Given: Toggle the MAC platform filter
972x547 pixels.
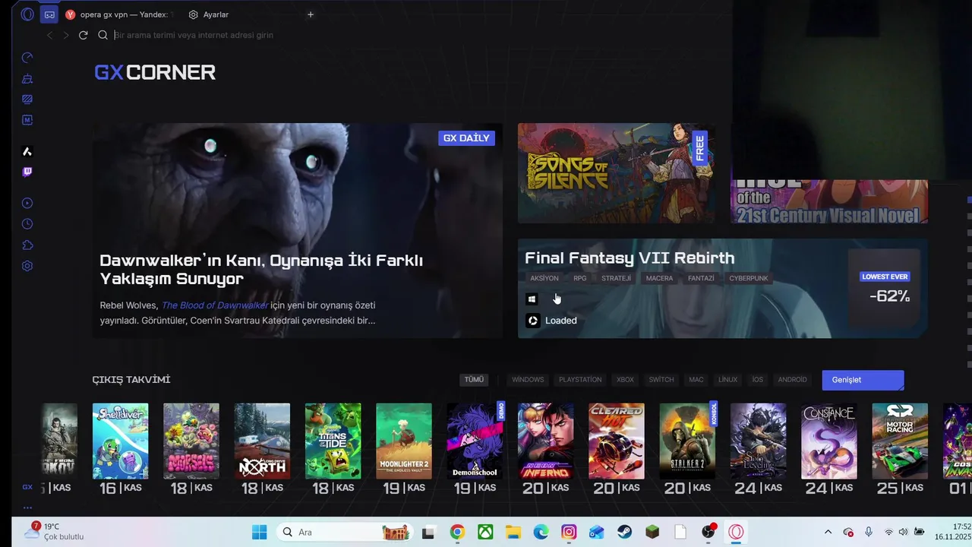Looking at the screenshot, I should (x=696, y=380).
